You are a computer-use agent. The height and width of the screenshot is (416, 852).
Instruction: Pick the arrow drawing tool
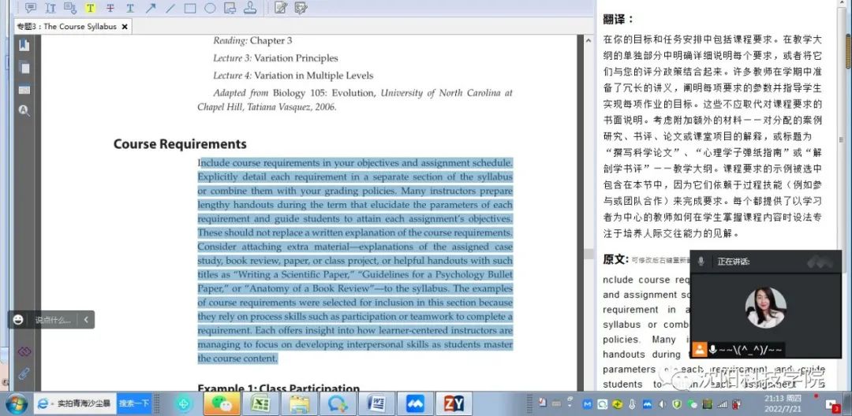tap(150, 8)
